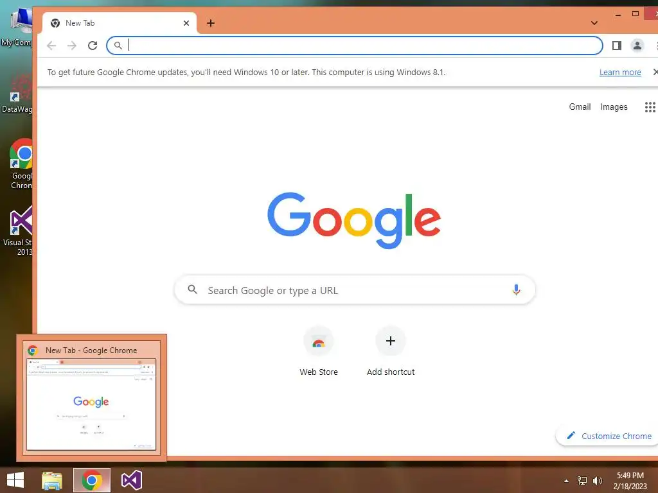
Task: Focus the Chrome address bar
Action: [x=355, y=46]
